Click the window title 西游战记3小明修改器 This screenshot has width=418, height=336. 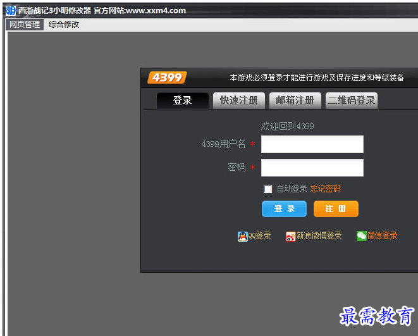point(54,11)
